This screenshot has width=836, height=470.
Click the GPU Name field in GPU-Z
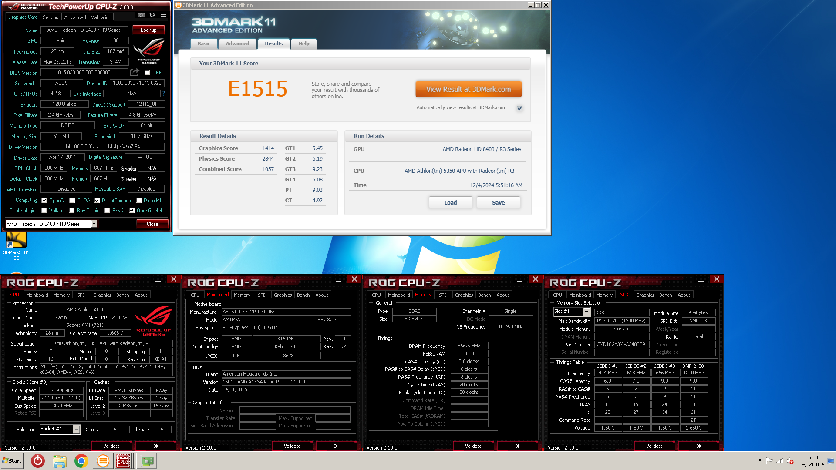click(x=84, y=30)
